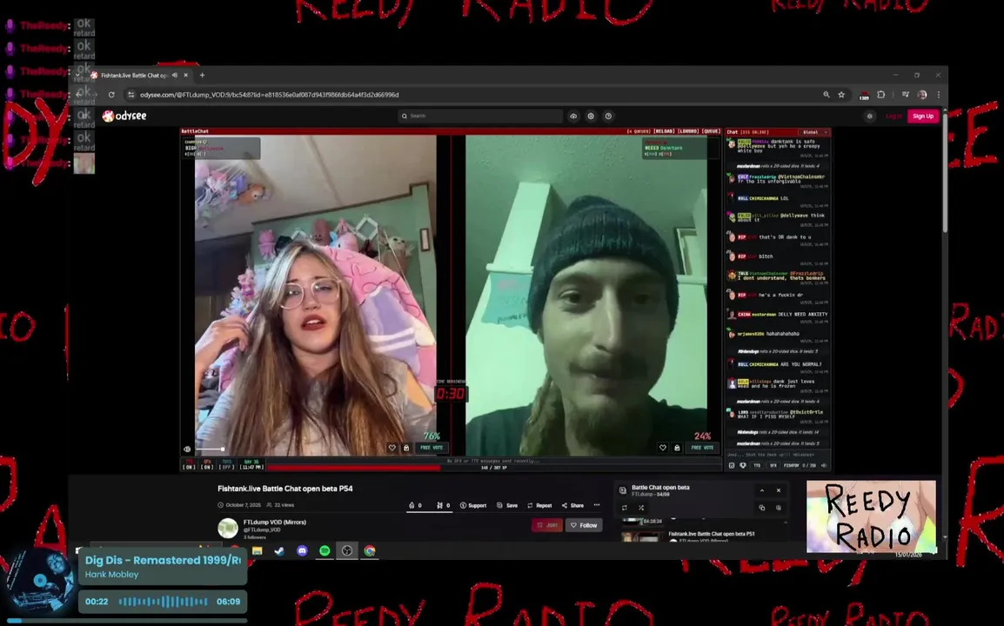Open FTLdump VOD (Mirrors) channel link
This screenshot has height=626, width=1004.
pyautogui.click(x=275, y=523)
